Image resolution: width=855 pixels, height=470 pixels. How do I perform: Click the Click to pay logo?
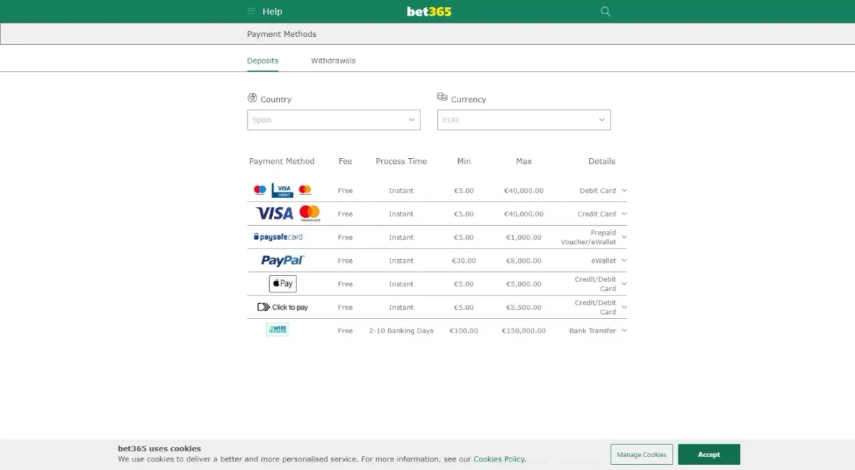[283, 307]
